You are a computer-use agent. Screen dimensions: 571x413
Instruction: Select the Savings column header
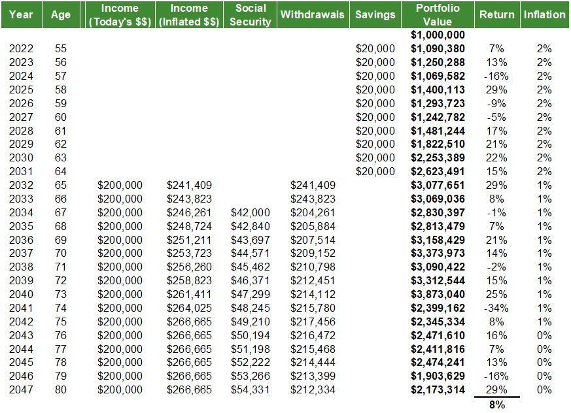coord(375,14)
